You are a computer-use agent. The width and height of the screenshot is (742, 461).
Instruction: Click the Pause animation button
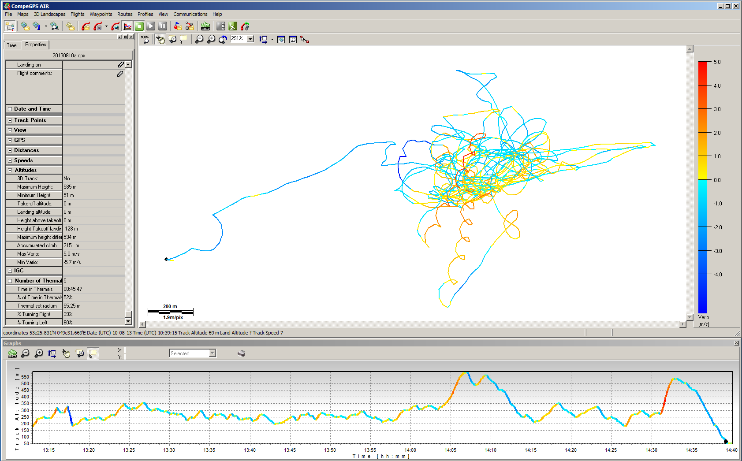click(x=163, y=26)
